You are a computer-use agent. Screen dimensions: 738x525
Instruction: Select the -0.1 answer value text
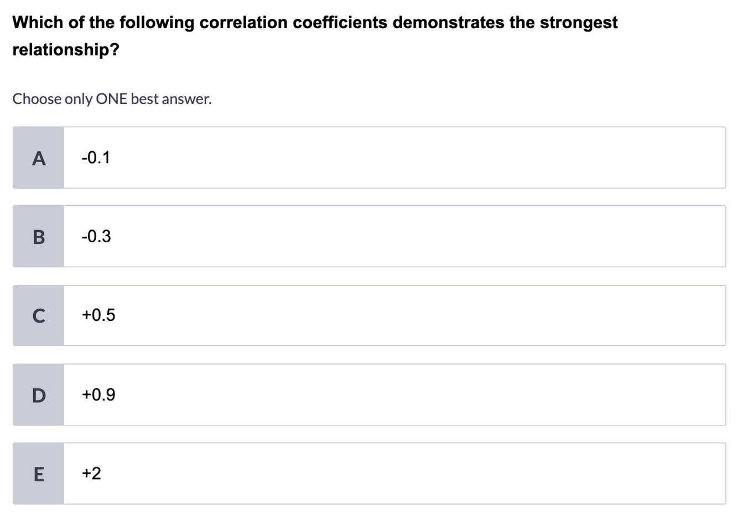click(96, 158)
